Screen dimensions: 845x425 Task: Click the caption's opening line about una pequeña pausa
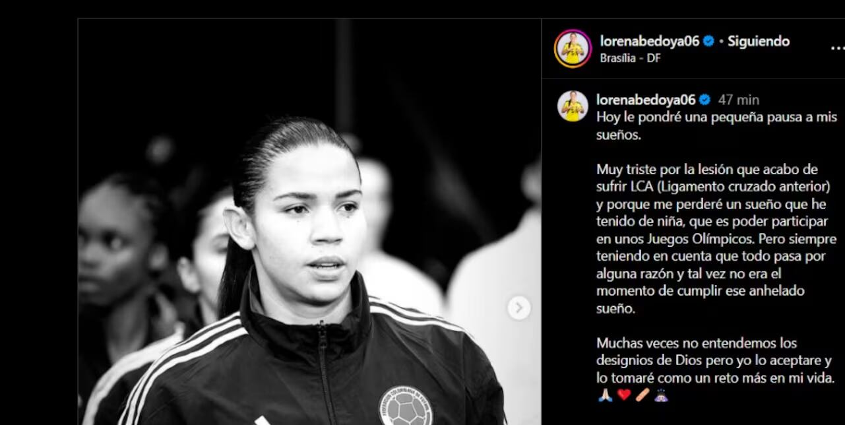point(716,126)
